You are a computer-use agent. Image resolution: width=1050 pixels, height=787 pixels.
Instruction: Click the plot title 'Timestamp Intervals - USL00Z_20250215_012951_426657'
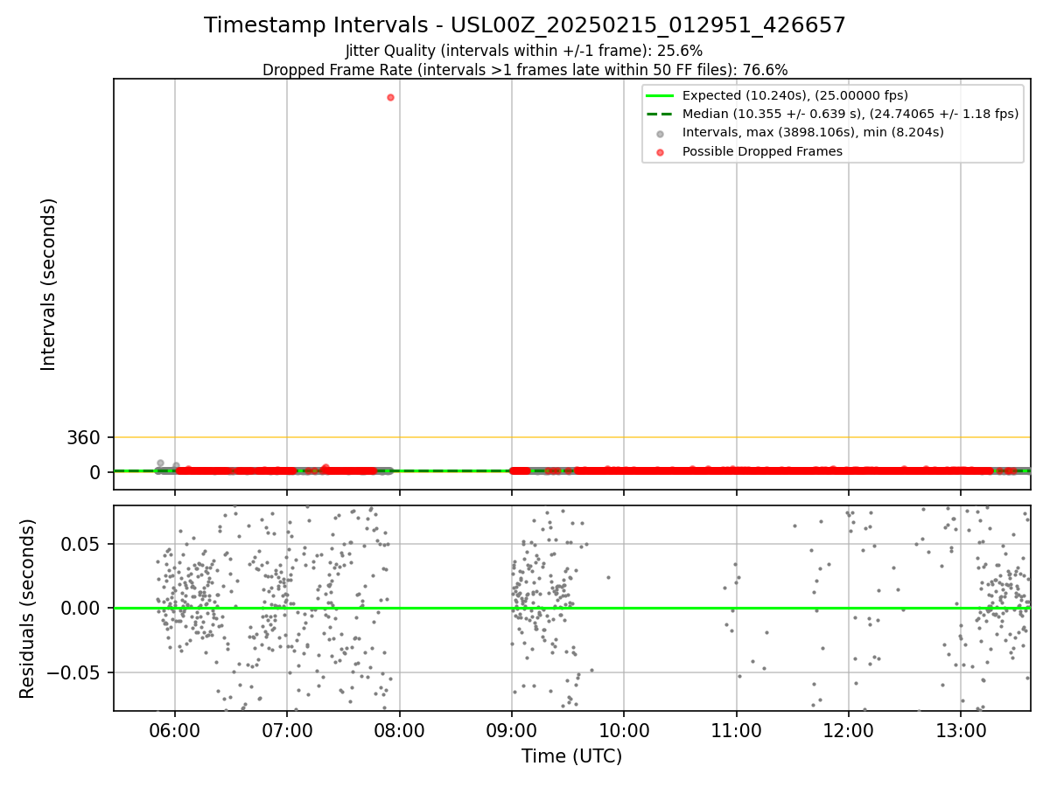pyautogui.click(x=525, y=25)
